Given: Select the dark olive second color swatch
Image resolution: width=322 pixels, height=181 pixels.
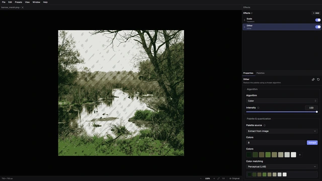Looking at the screenshot, I should [x=255, y=155].
